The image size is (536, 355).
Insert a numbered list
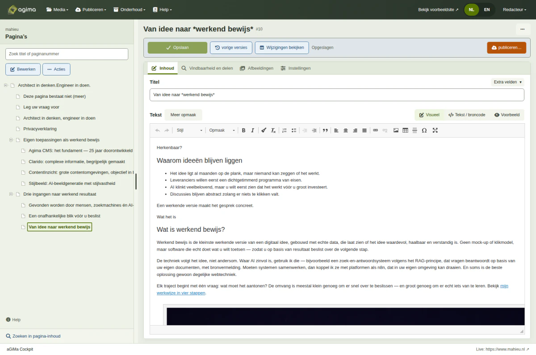click(285, 130)
